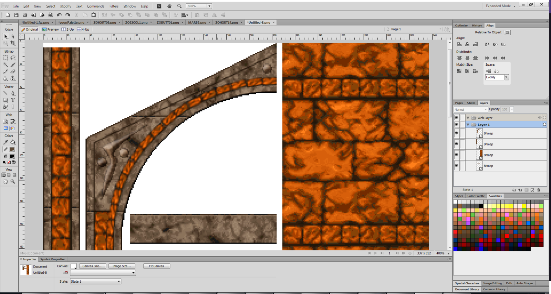Choose the Rectangle vector tool
Image resolution: width=551 pixels, height=294 pixels.
(x=6, y=100)
